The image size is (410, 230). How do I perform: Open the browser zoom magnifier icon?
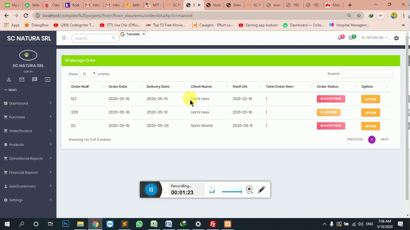coord(349,15)
